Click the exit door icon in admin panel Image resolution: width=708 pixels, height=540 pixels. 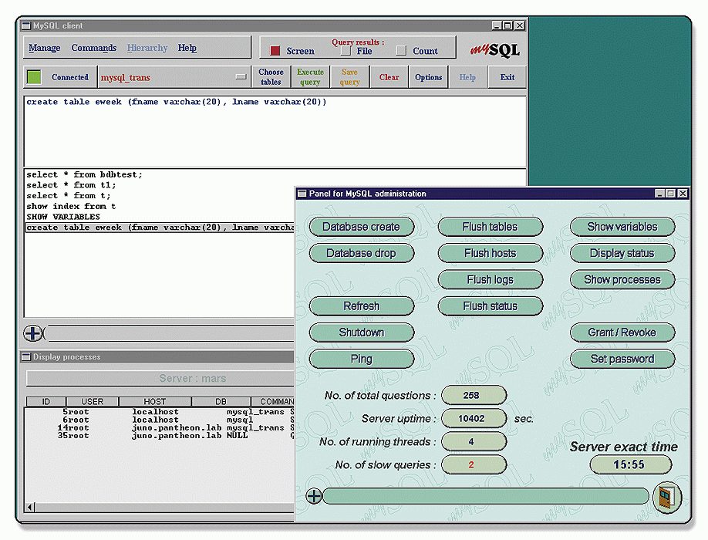click(x=666, y=497)
